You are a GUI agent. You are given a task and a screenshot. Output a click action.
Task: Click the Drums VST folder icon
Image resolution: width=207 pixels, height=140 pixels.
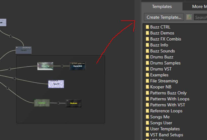coord(147,69)
